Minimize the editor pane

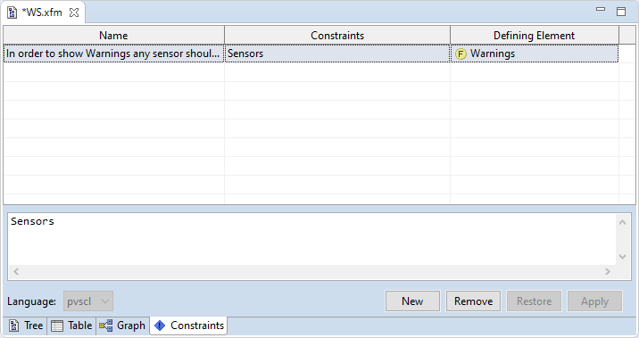601,9
